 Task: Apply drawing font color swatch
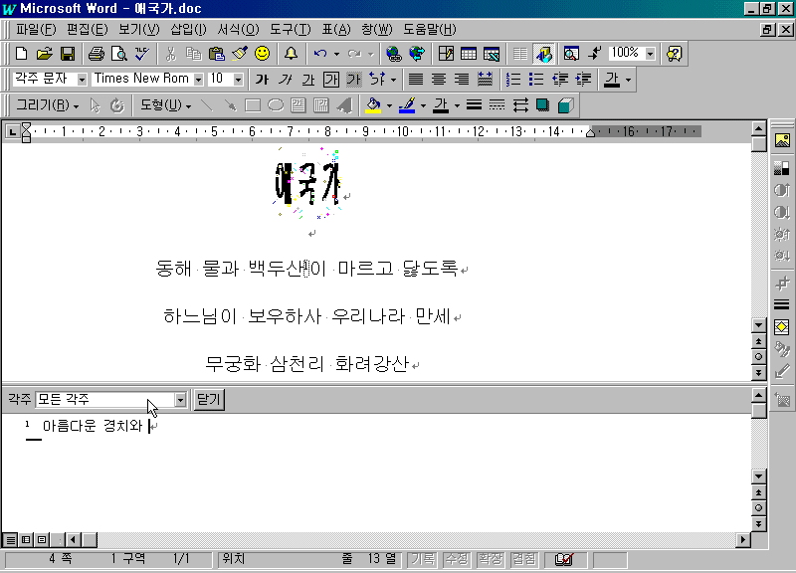441,105
